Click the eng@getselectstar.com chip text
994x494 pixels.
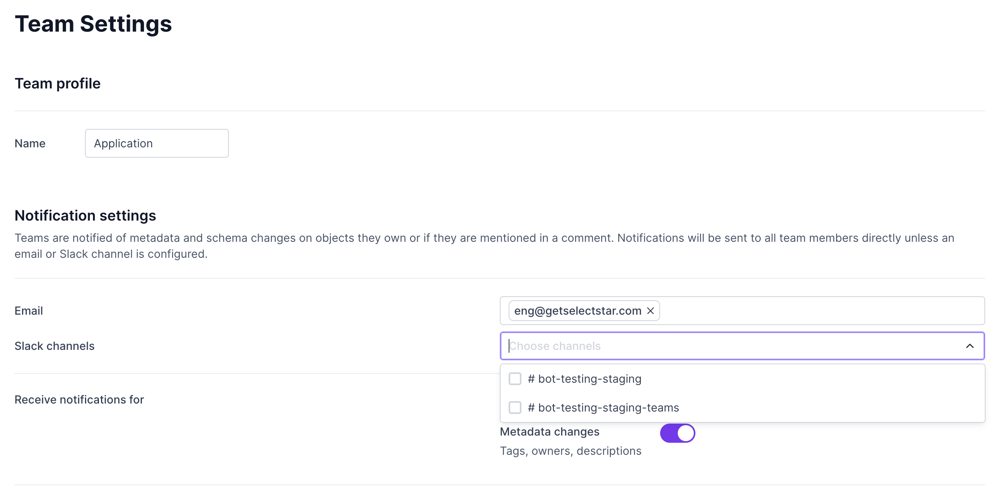pyautogui.click(x=578, y=311)
